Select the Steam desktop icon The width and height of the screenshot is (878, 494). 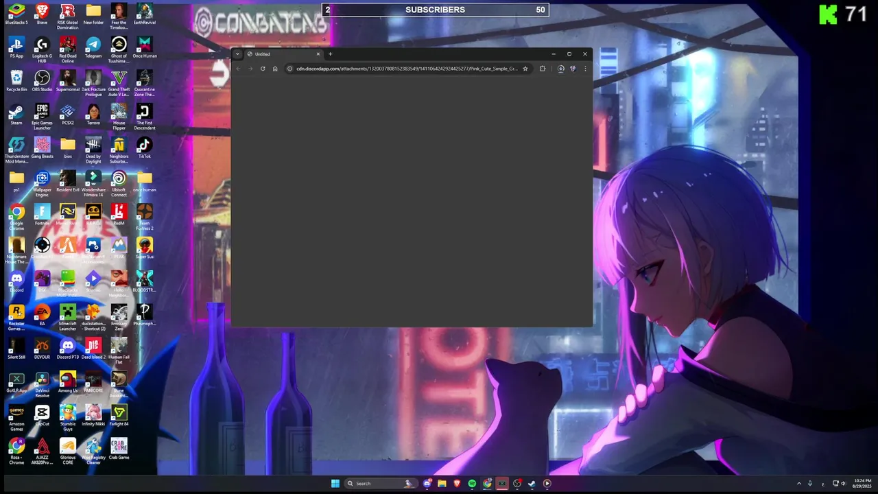[16, 115]
